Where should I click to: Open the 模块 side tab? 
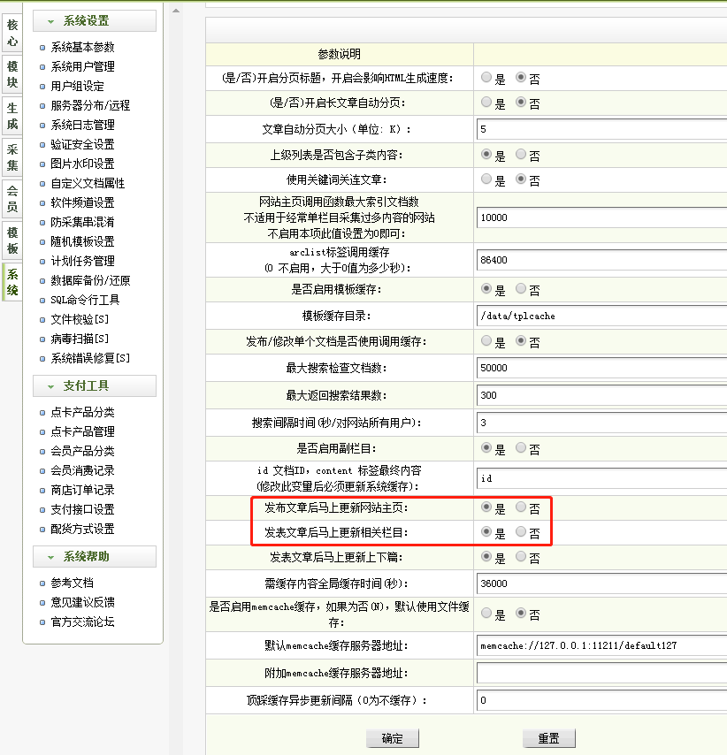point(12,74)
